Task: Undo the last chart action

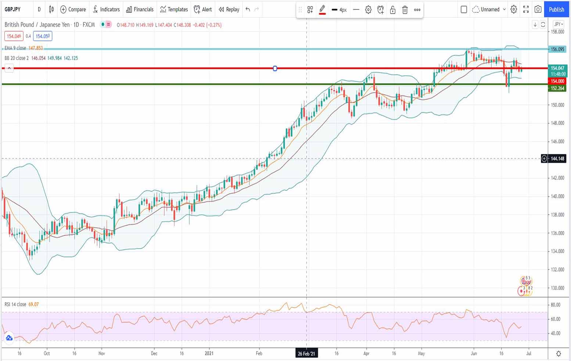Action: pyautogui.click(x=248, y=9)
